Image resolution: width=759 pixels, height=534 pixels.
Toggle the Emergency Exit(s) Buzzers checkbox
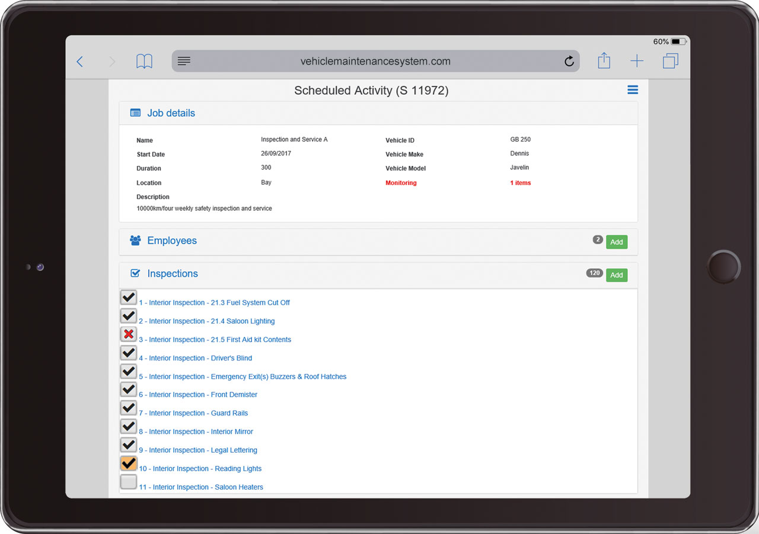click(129, 371)
